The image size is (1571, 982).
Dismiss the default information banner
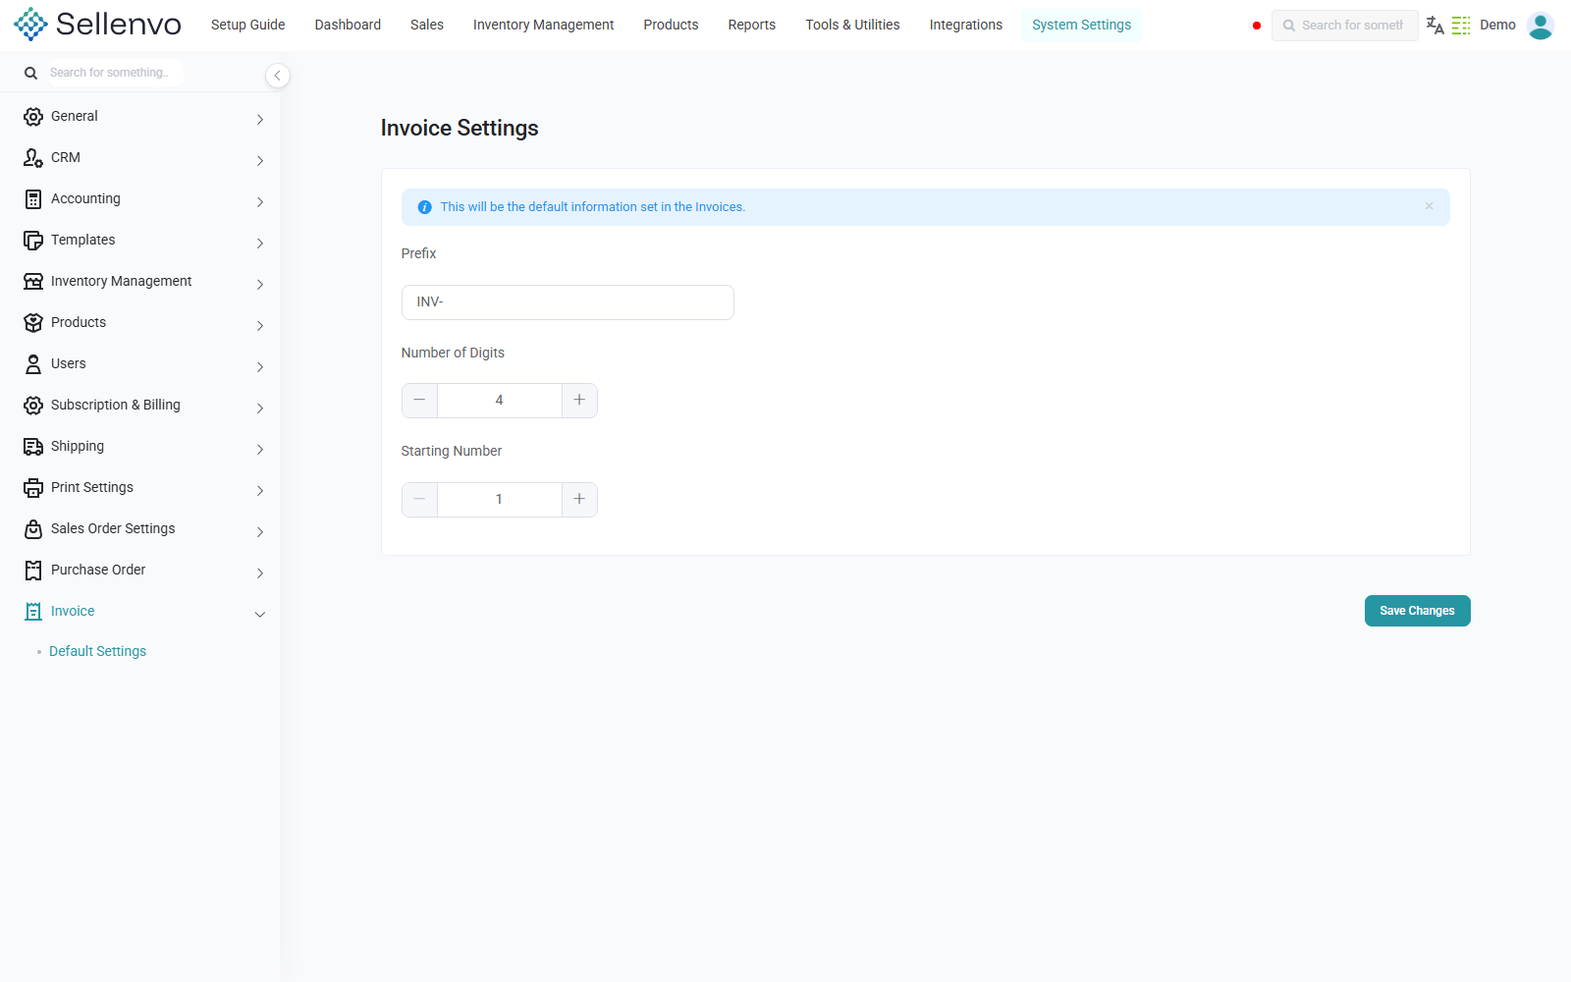(x=1429, y=206)
